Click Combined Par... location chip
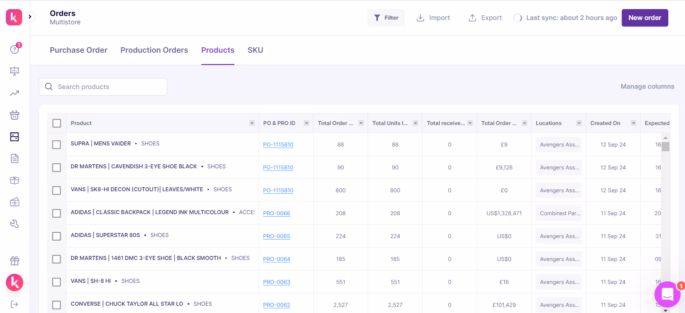 [559, 213]
